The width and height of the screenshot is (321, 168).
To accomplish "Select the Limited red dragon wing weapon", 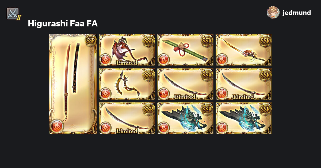I will point(127,50).
